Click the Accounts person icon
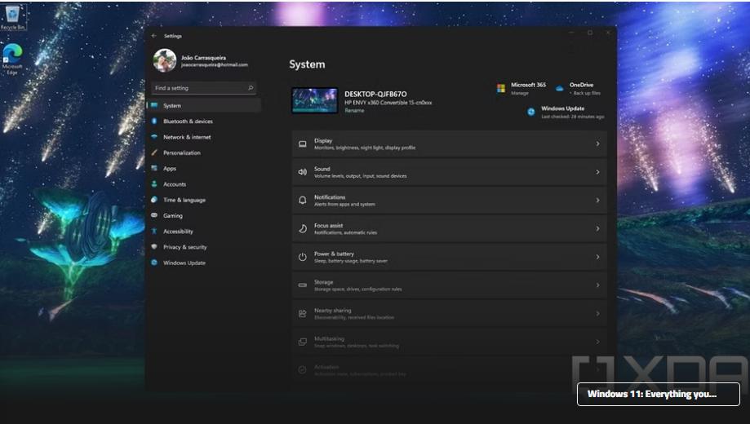750x424 pixels. 154,184
